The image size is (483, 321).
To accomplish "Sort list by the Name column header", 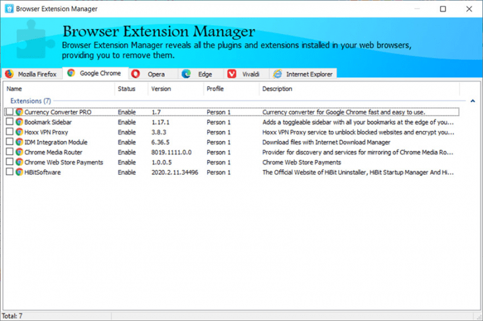I will [x=58, y=89].
